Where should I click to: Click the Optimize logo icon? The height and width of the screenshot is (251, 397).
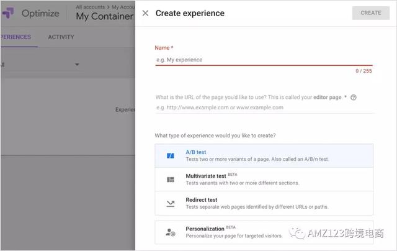click(x=8, y=13)
